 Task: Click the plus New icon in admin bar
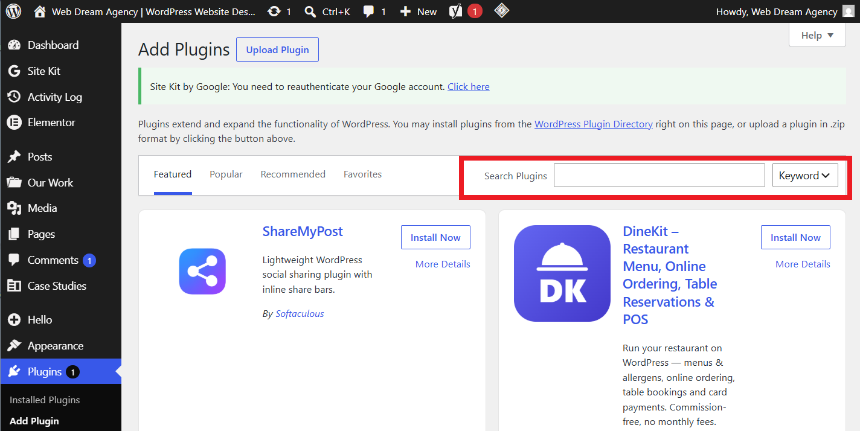pyautogui.click(x=405, y=11)
